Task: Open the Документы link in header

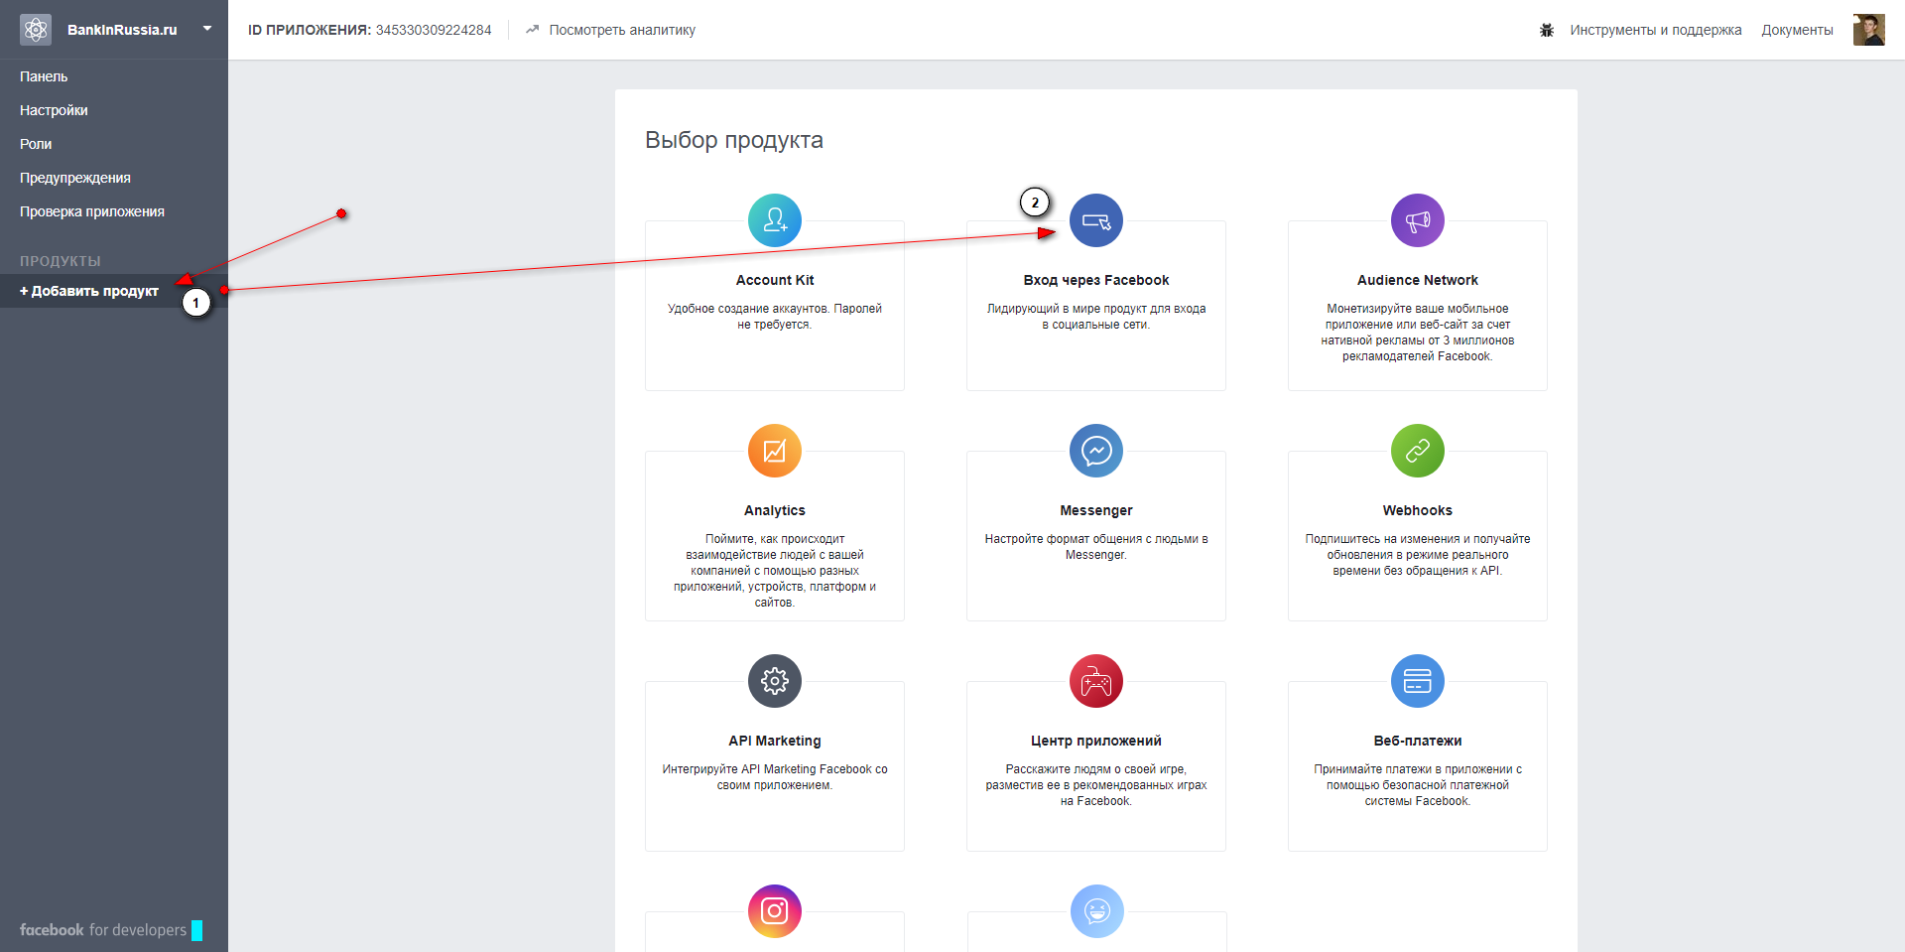Action: pos(1797,30)
